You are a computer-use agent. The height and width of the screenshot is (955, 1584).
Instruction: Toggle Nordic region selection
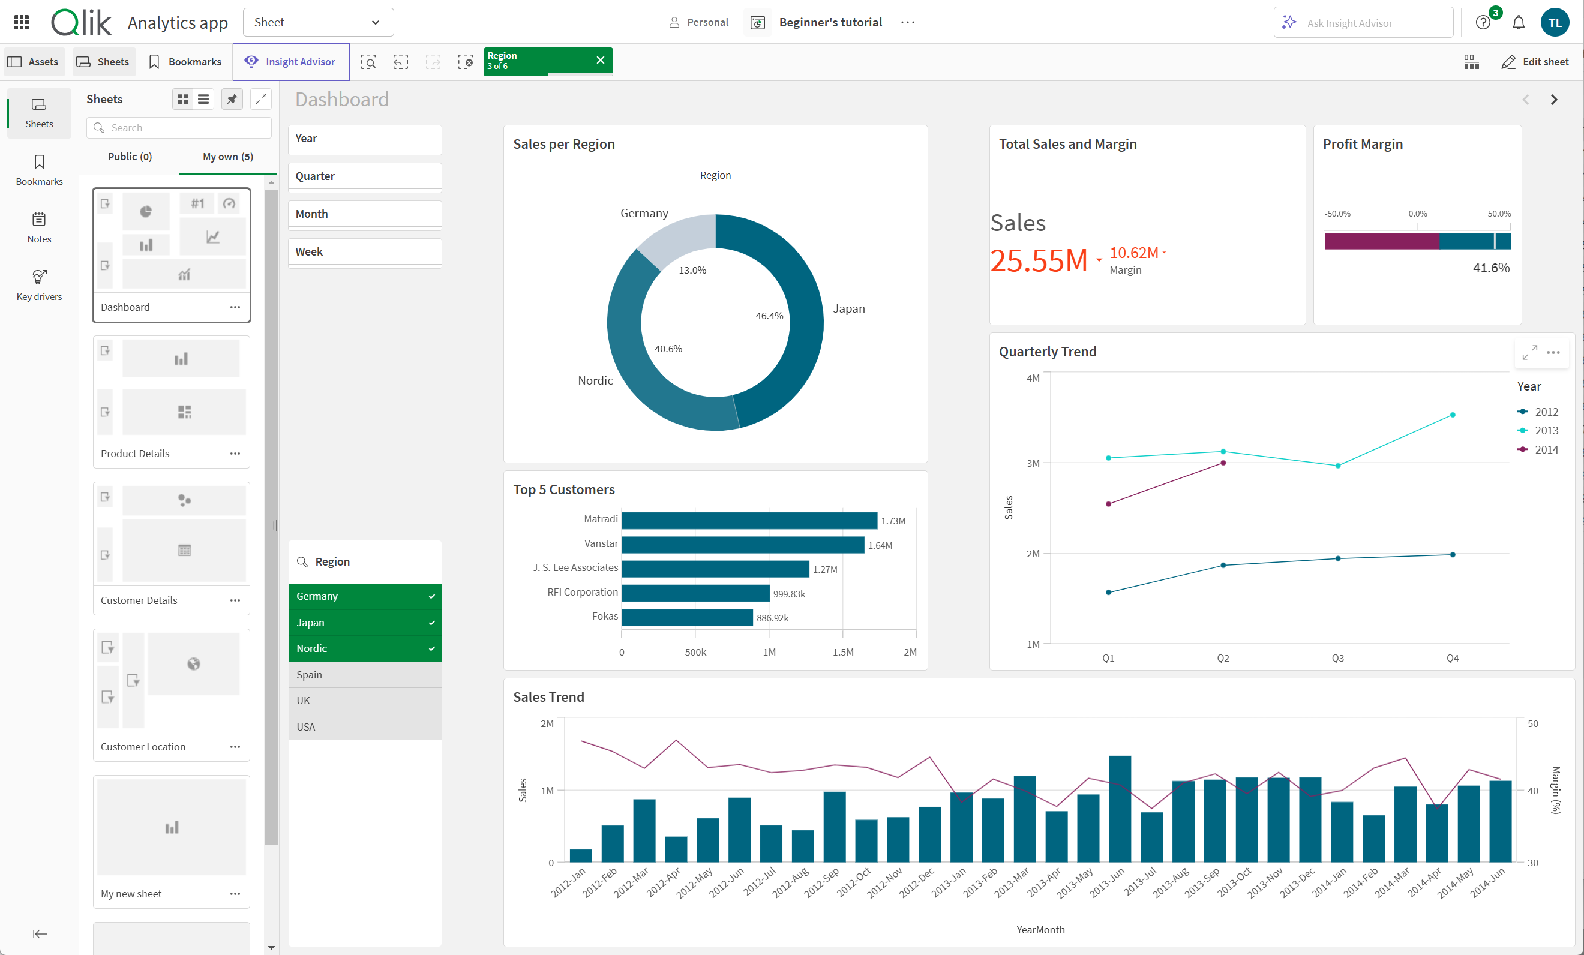364,647
